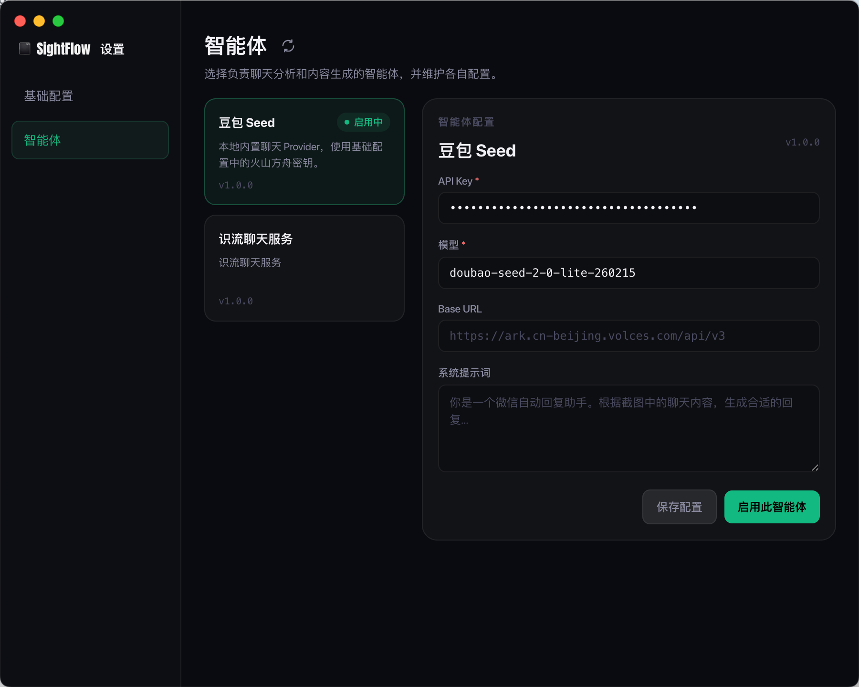Screen dimensions: 859x687
Task: Click the 启用中 status badge
Action: (364, 122)
